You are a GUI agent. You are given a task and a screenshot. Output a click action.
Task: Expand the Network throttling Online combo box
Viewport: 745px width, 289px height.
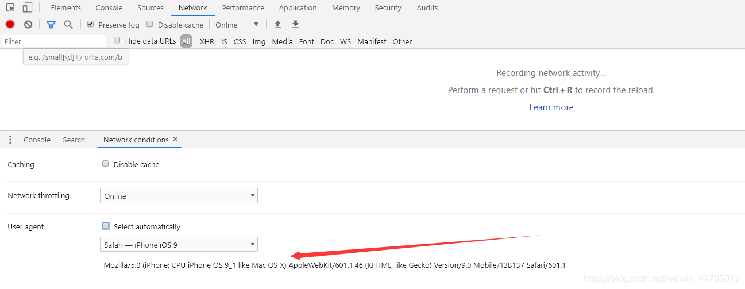(x=179, y=196)
